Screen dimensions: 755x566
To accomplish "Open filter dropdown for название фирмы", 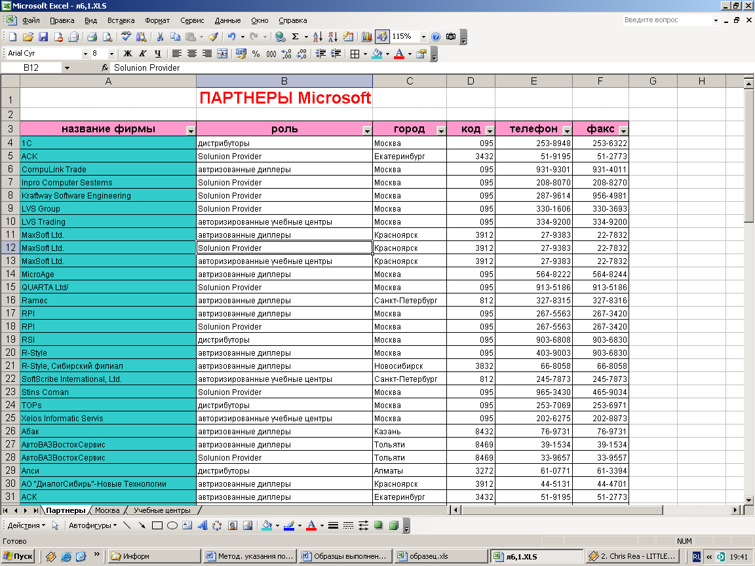I will [x=191, y=130].
